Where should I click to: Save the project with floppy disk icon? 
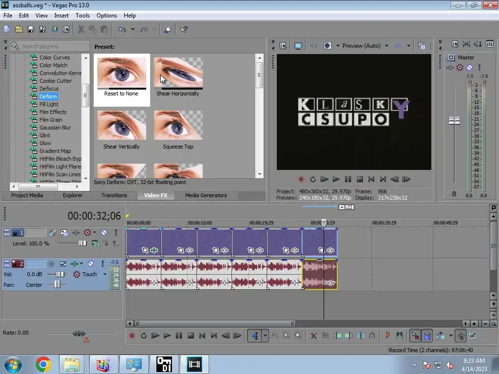click(31, 30)
